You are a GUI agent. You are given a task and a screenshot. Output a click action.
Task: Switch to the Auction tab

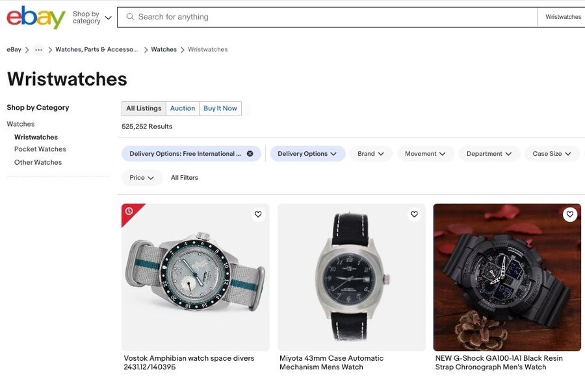[x=183, y=108]
